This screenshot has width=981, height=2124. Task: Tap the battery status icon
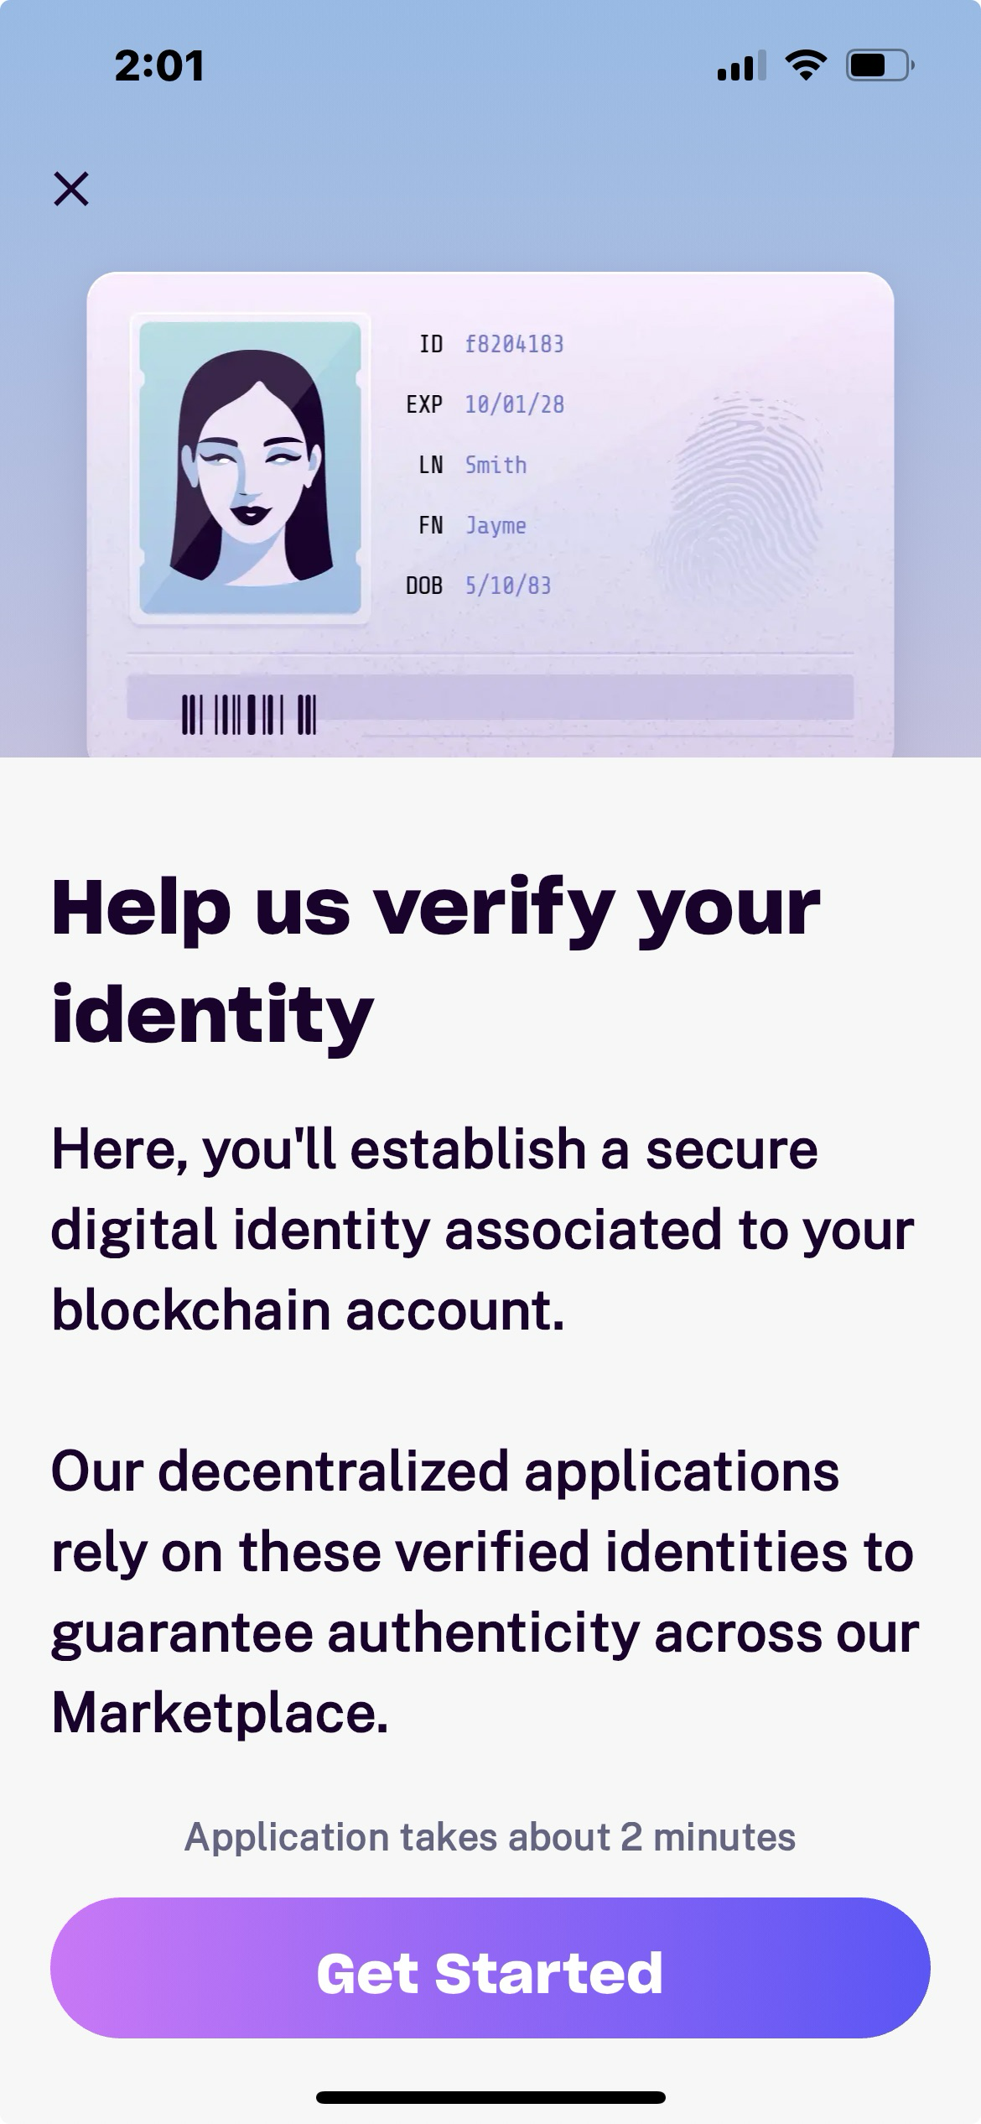(x=880, y=65)
